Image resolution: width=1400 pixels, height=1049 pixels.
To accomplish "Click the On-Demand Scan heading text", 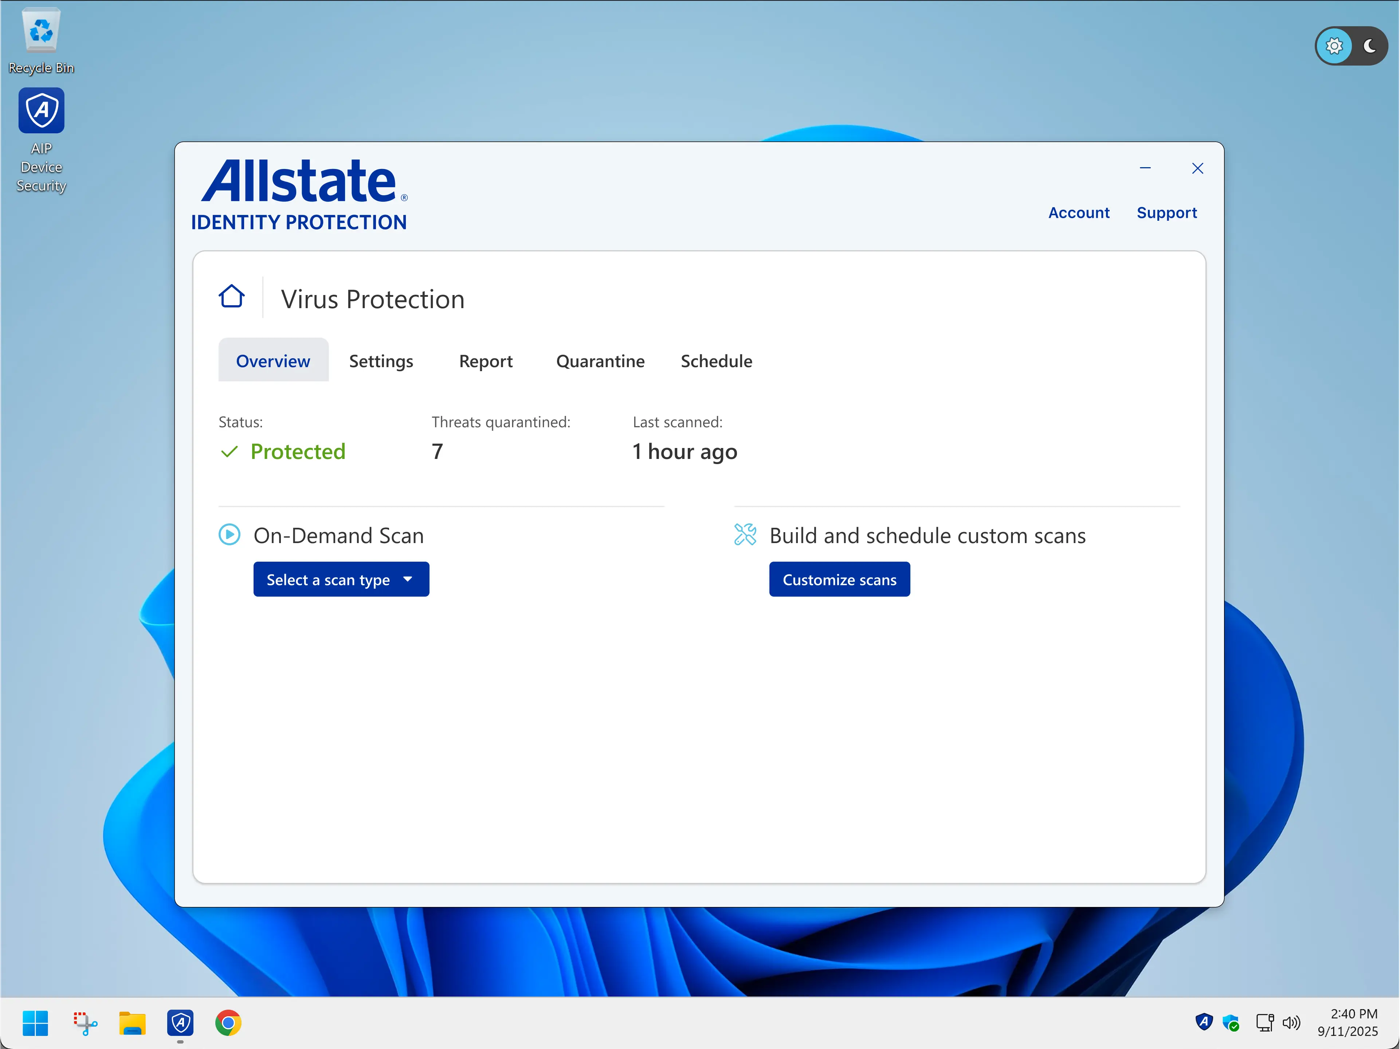I will pos(338,535).
